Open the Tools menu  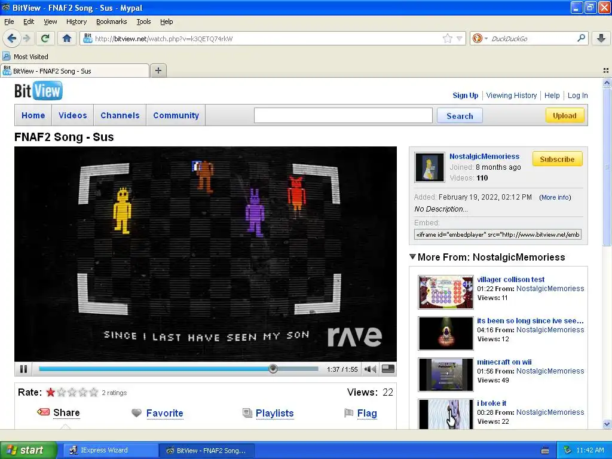143,22
